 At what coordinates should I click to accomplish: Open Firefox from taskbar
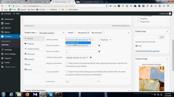click(x=27, y=95)
